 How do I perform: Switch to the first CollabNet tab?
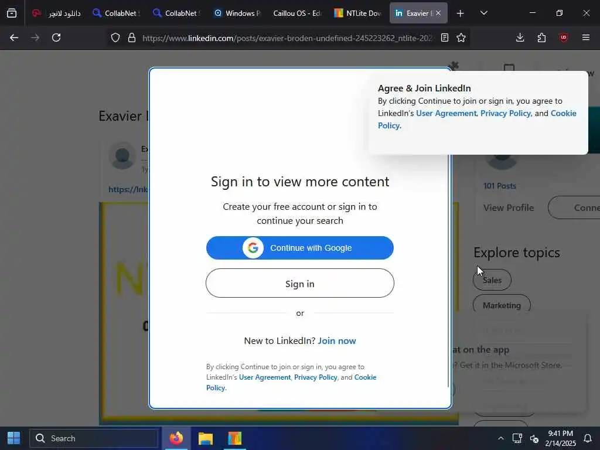(117, 13)
